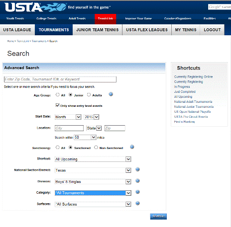The height and width of the screenshot is (227, 231).
Task: Select the Junior age group radio
Action: [71, 95]
